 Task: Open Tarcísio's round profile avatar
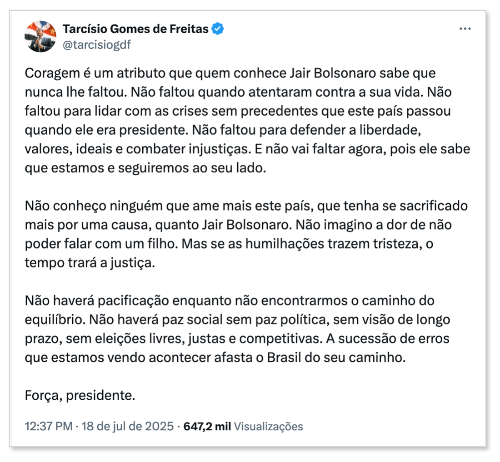pos(40,37)
